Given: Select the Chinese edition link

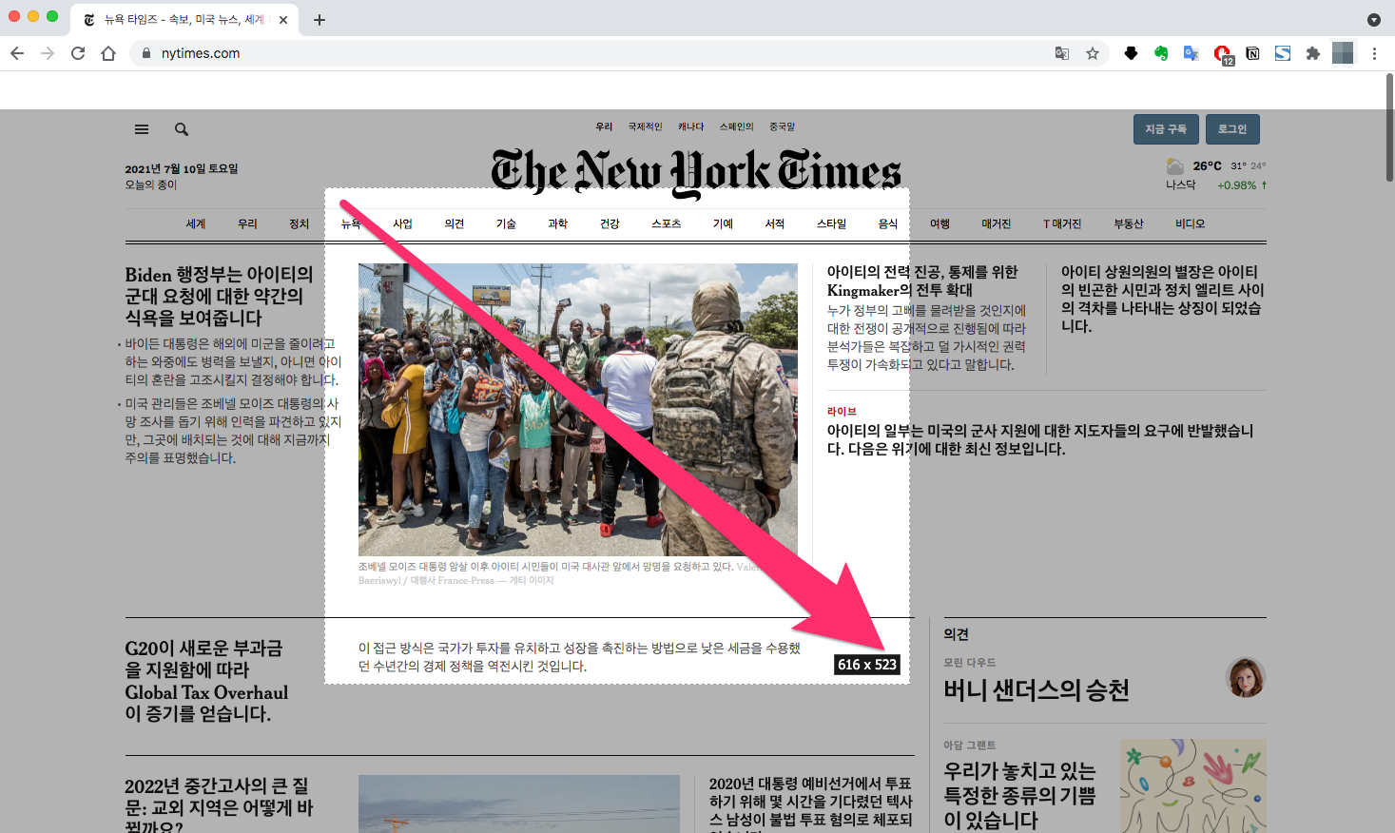Looking at the screenshot, I should tap(782, 126).
